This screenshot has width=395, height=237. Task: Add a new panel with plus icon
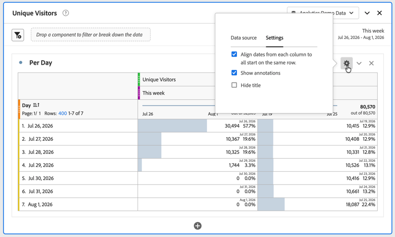point(197,225)
